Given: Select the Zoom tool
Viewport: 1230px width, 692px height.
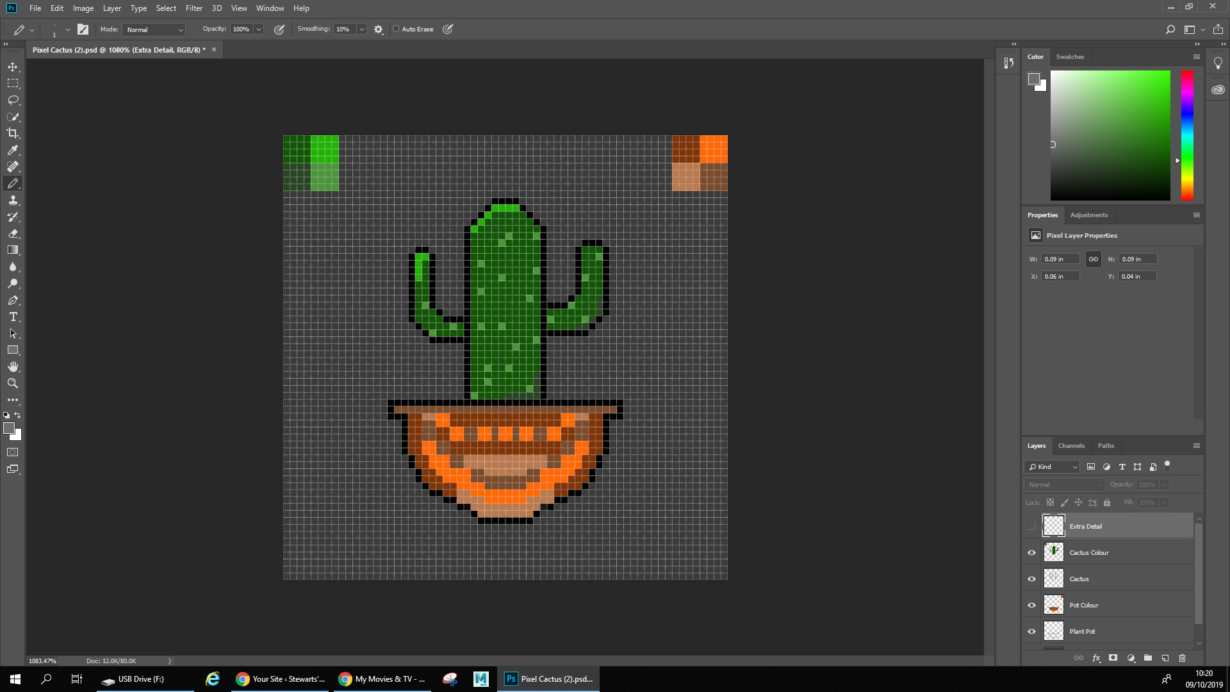Looking at the screenshot, I should coord(13,383).
